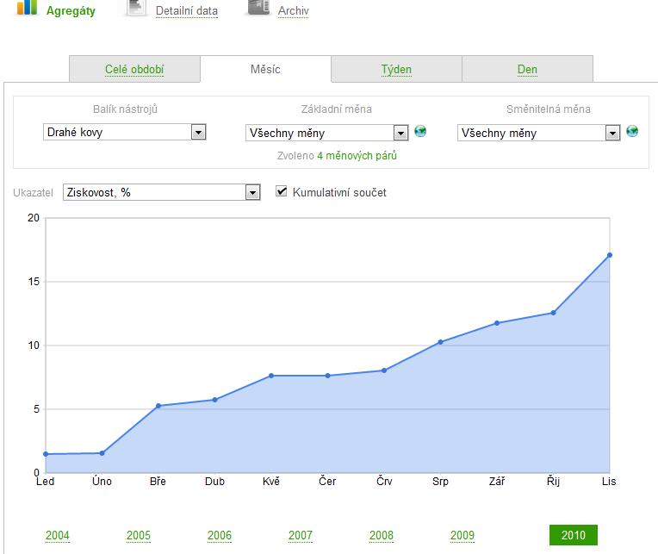Image resolution: width=658 pixels, height=554 pixels.
Task: Click globe icon next to Základní měna
Action: click(x=420, y=132)
